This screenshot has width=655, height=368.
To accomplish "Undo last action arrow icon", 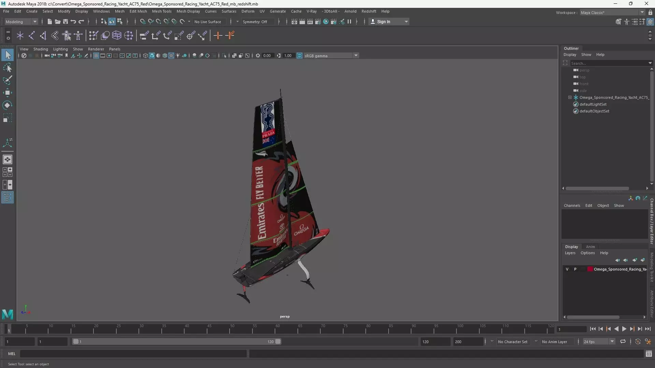I will [73, 21].
